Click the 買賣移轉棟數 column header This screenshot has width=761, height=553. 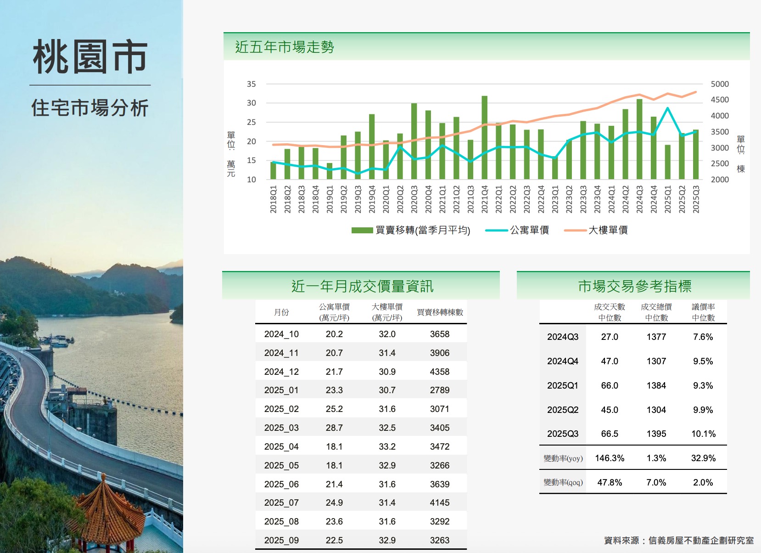[x=440, y=312]
